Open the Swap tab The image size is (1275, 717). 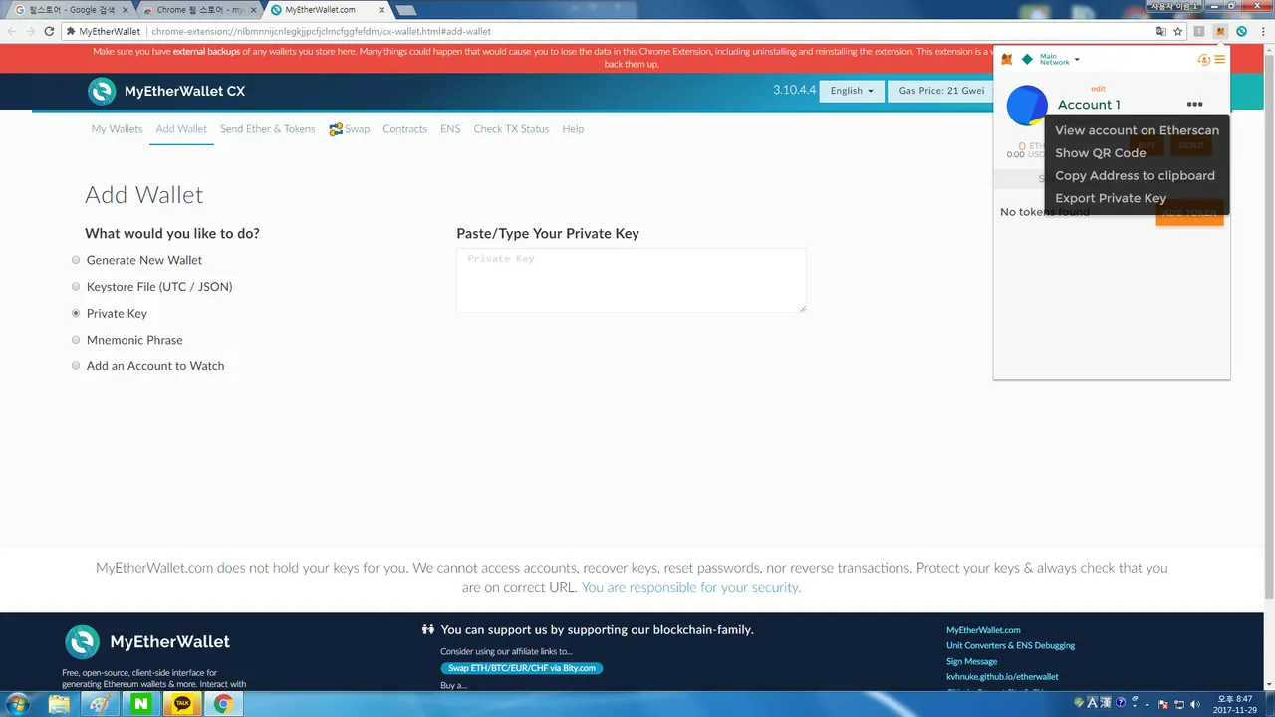pyautogui.click(x=350, y=129)
